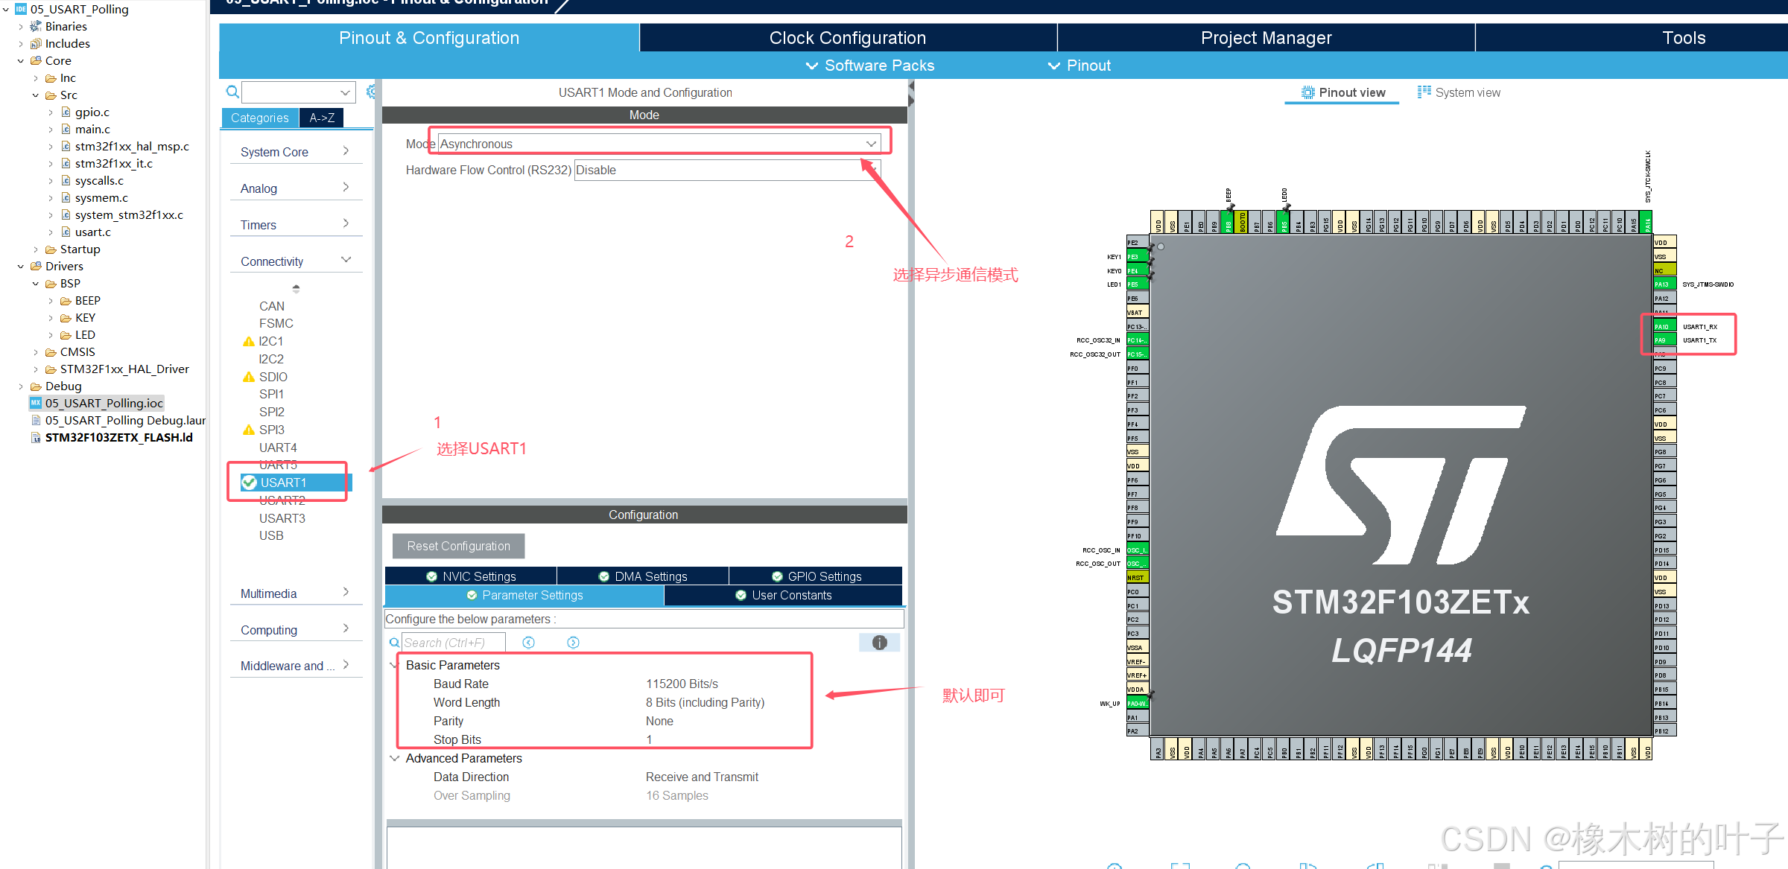
Task: Open main.c file in Src folder
Action: 92,129
